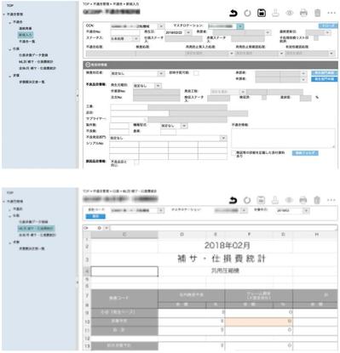Click the blue attachment button below 不適合情報 textarea

[x=305, y=153]
